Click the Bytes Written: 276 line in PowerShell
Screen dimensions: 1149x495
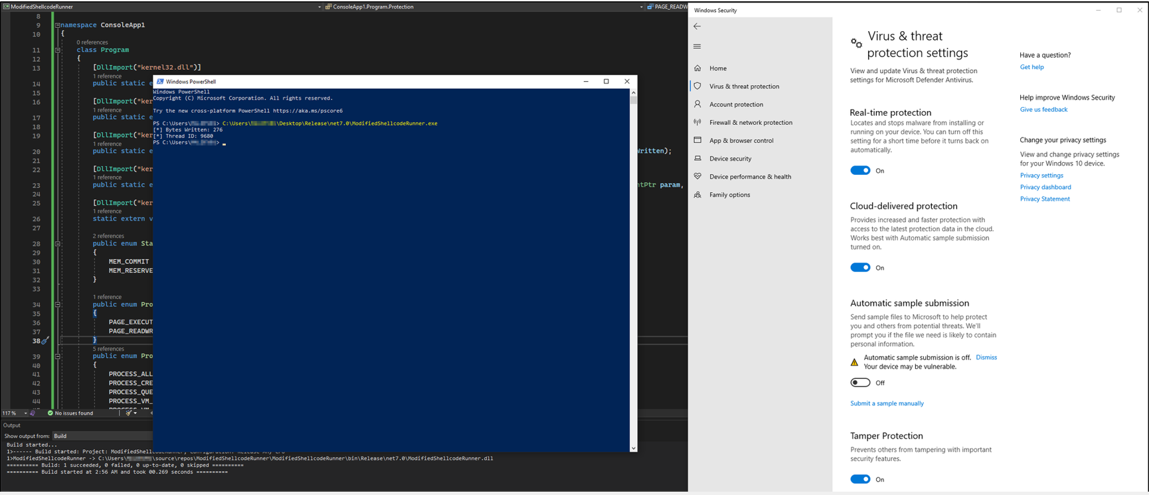tap(187, 130)
